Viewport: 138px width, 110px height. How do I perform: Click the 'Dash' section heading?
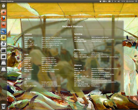(26, 54)
